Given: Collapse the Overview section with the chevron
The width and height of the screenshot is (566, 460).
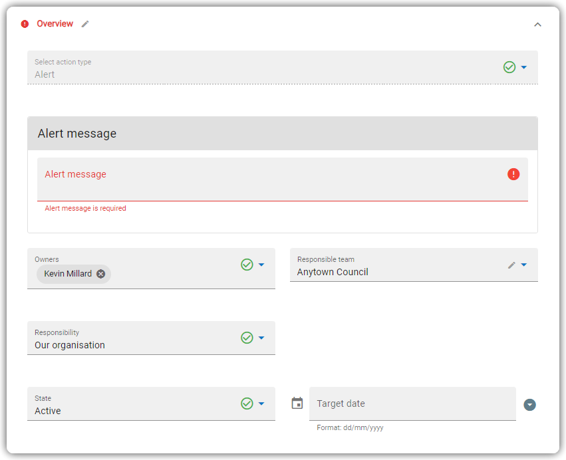Looking at the screenshot, I should point(537,25).
